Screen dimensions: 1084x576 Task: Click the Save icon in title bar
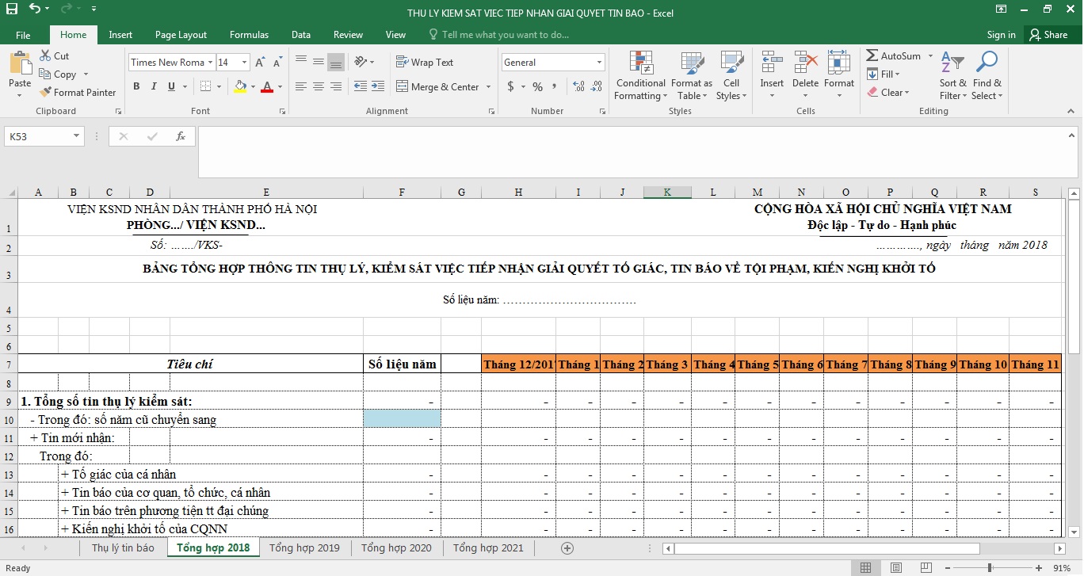click(x=12, y=10)
